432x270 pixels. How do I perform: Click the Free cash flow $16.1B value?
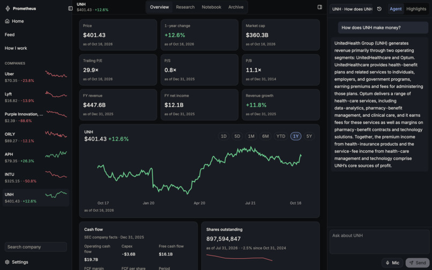(166, 254)
